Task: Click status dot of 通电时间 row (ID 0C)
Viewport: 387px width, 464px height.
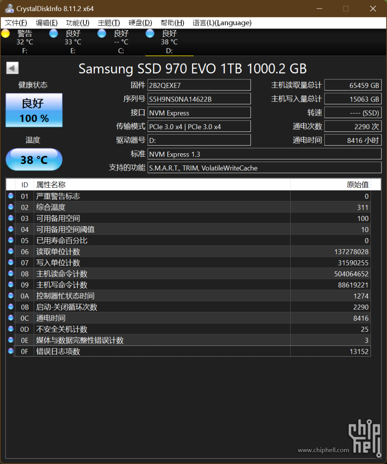Action: click(11, 318)
